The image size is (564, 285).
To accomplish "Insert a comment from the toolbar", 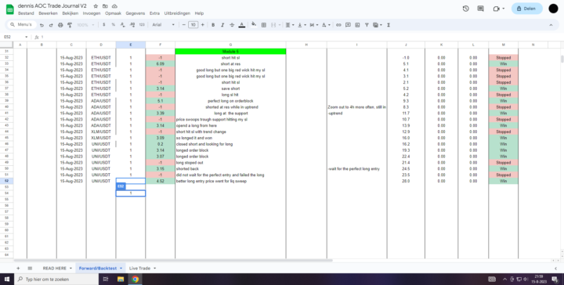I will [x=348, y=25].
